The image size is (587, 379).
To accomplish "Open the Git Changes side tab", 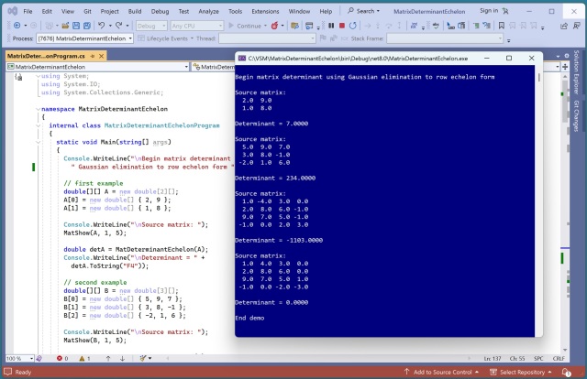I will (x=576, y=116).
